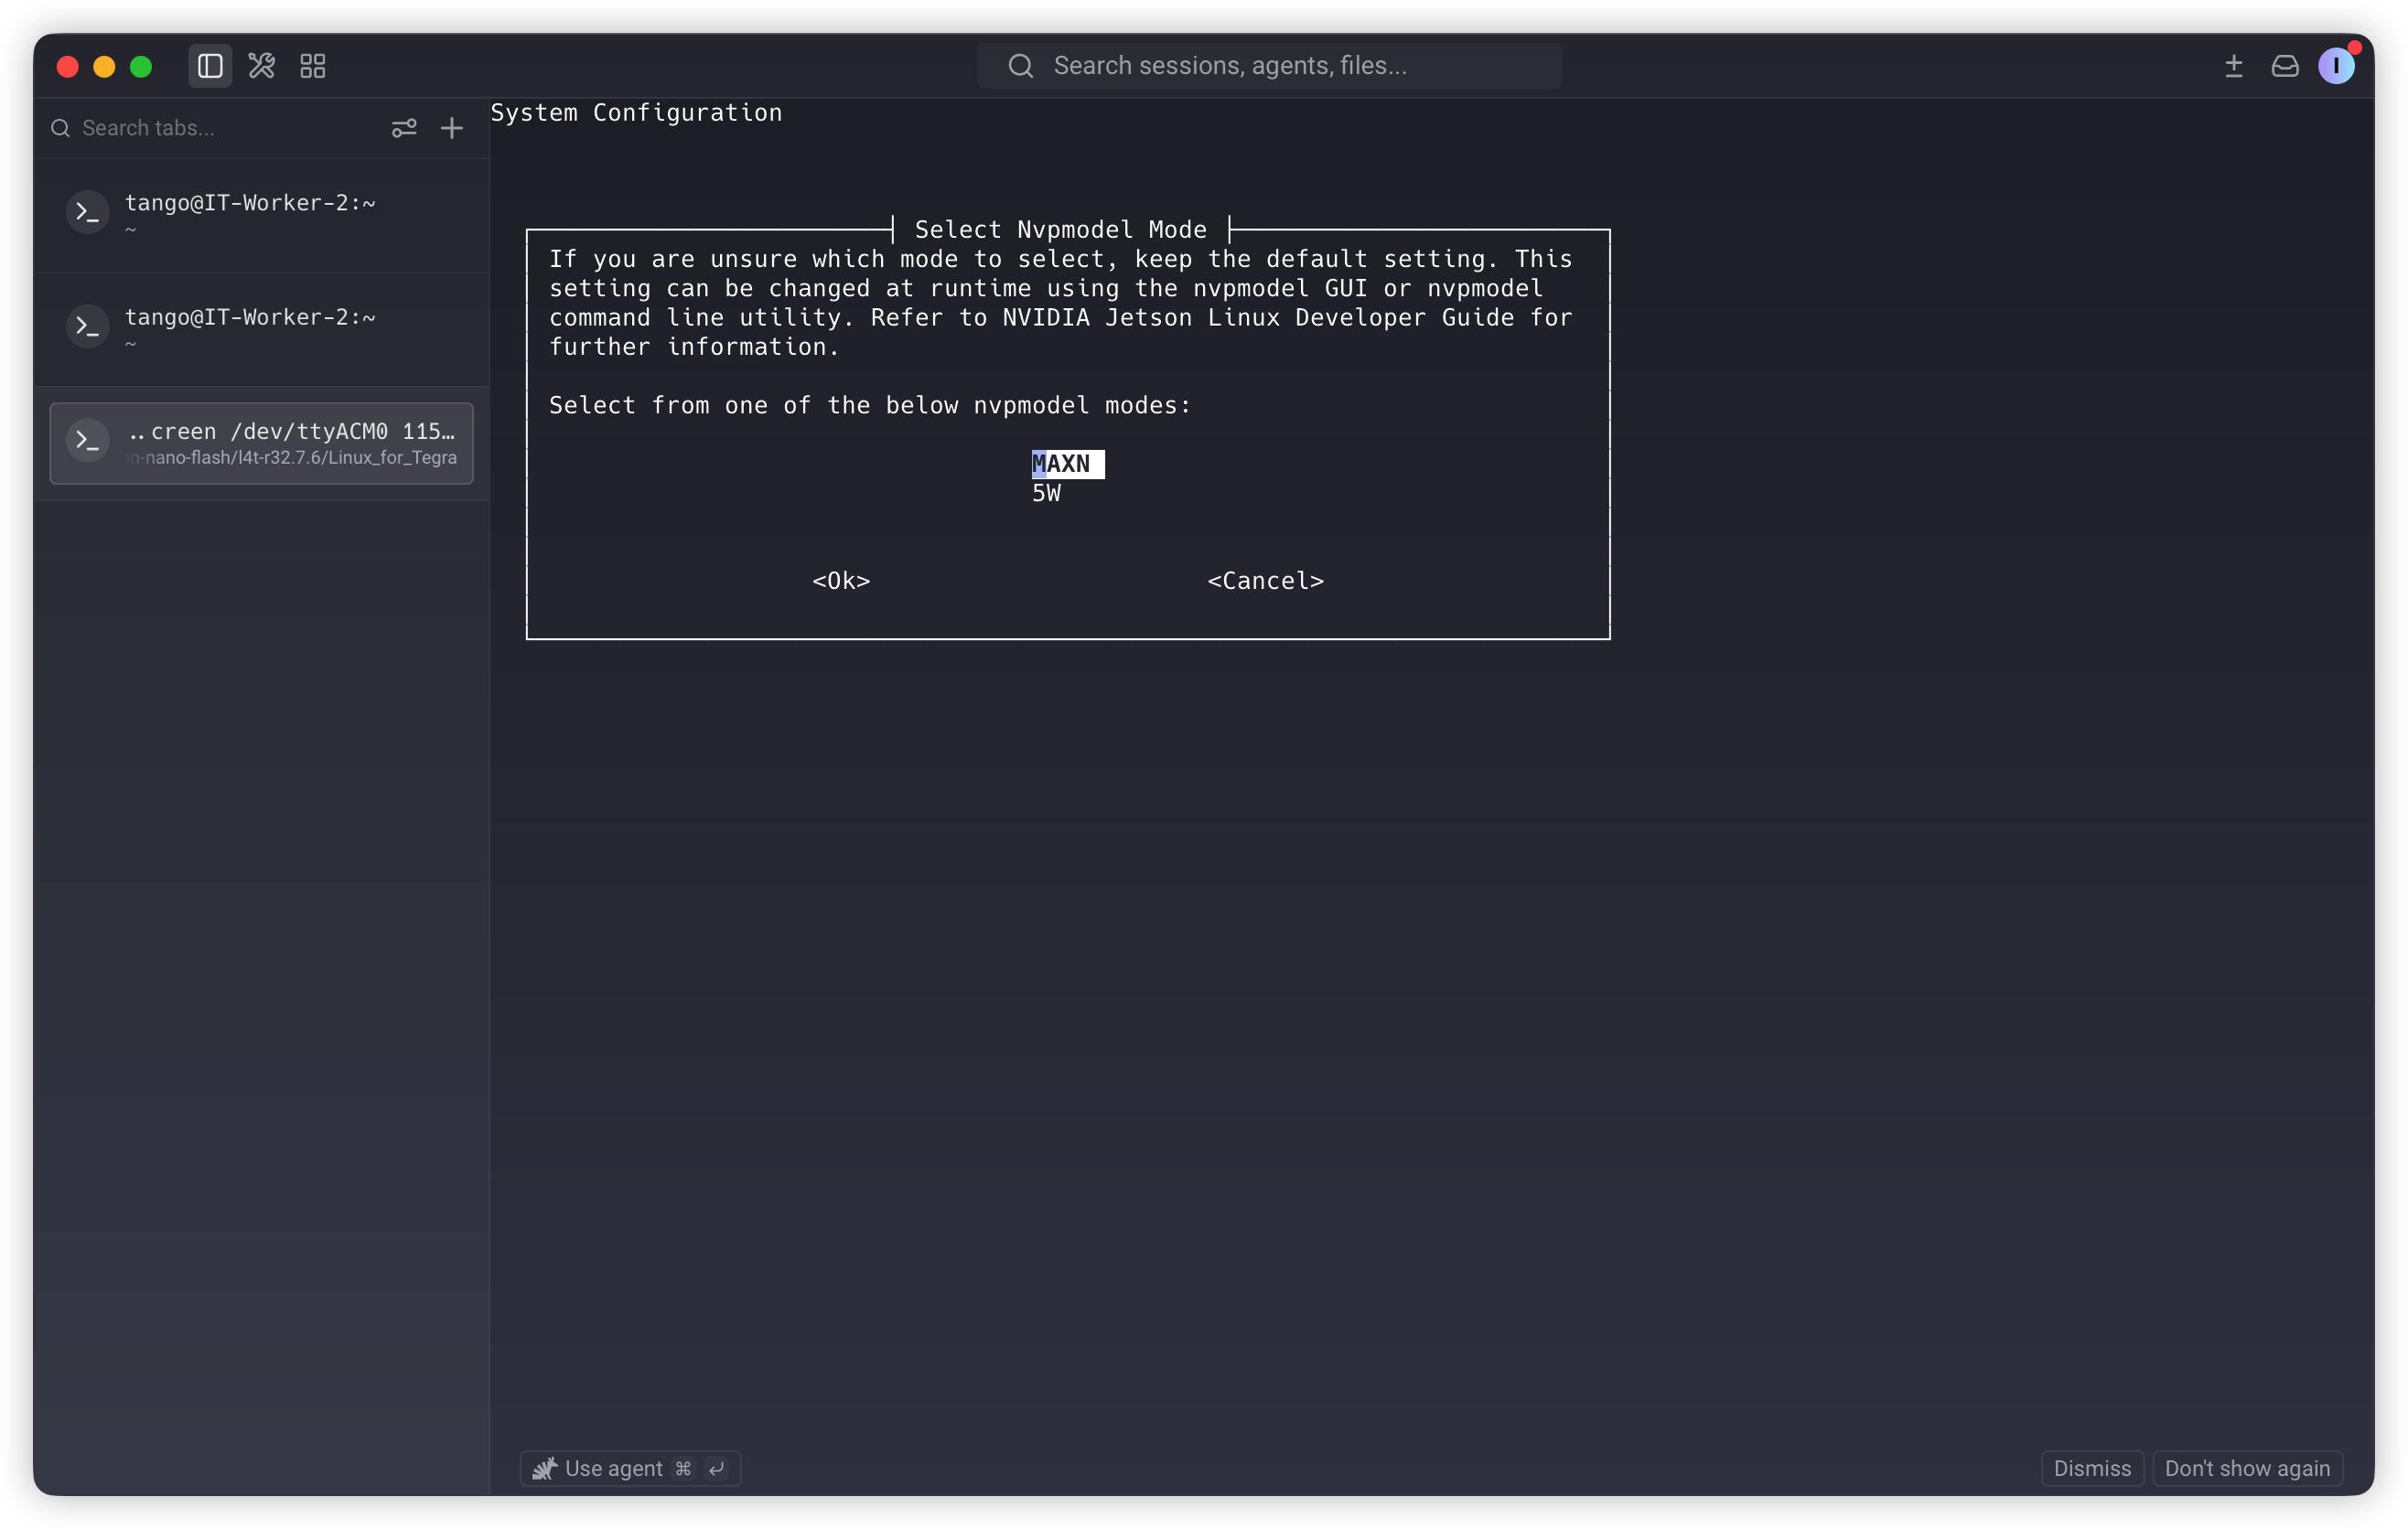The width and height of the screenshot is (2408, 1529).
Task: Select the 5W nvpmodel mode
Action: point(1046,493)
